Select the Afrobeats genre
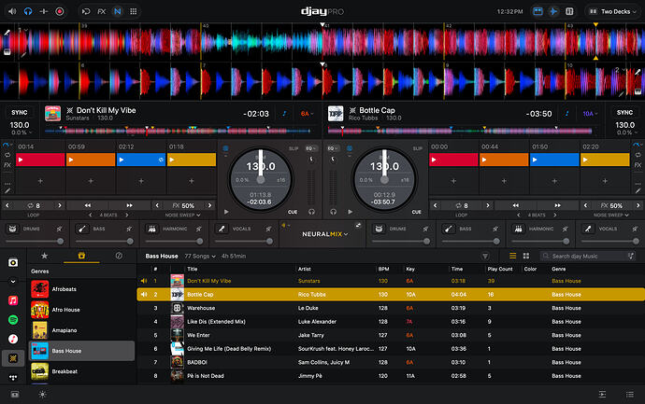Image resolution: width=645 pixels, height=404 pixels. [x=81, y=289]
